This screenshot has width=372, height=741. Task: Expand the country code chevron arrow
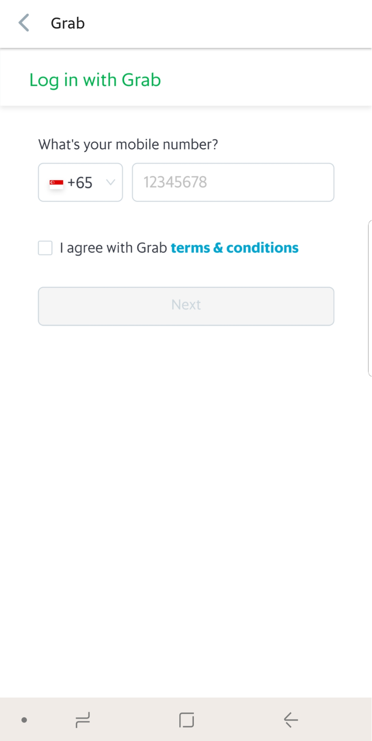(x=110, y=182)
